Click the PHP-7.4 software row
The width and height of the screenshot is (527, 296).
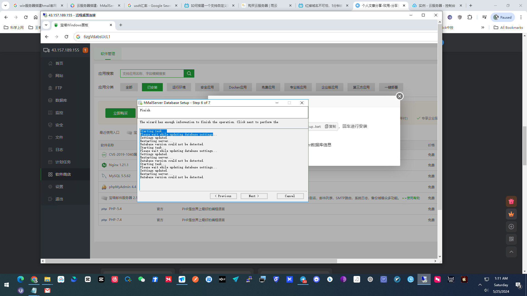pos(268,220)
